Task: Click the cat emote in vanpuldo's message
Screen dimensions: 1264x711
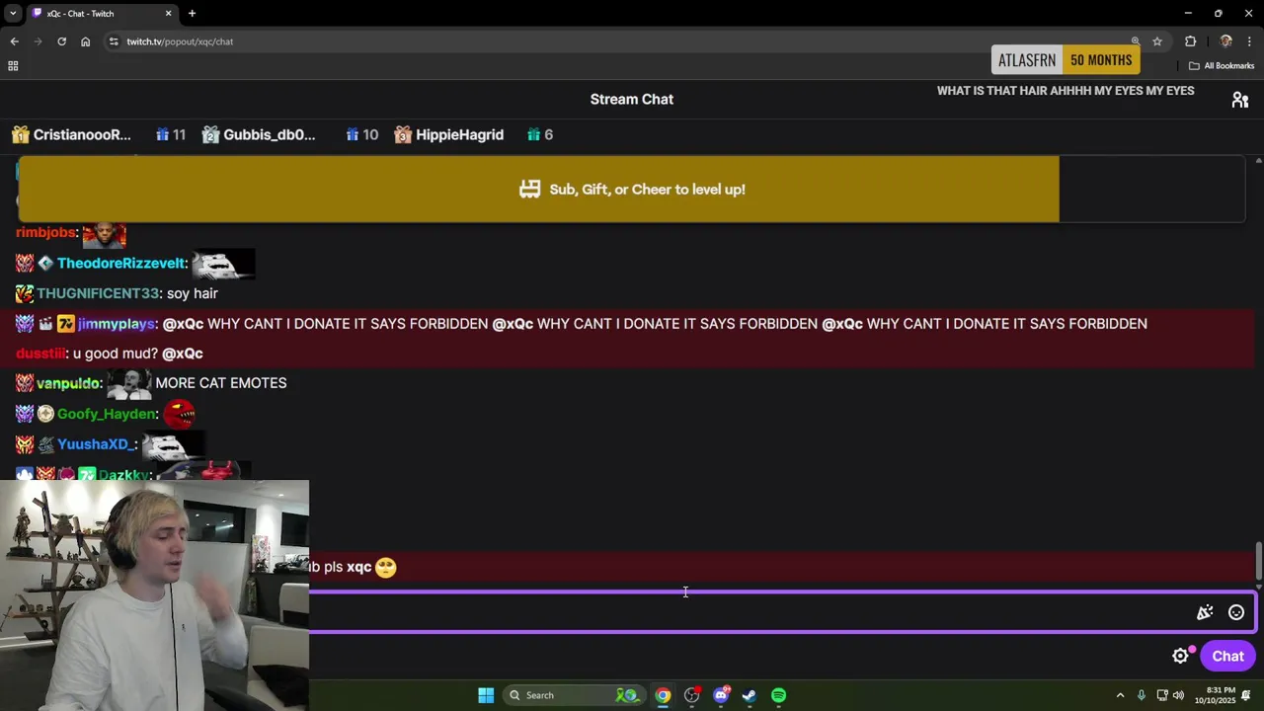Action: tap(129, 383)
